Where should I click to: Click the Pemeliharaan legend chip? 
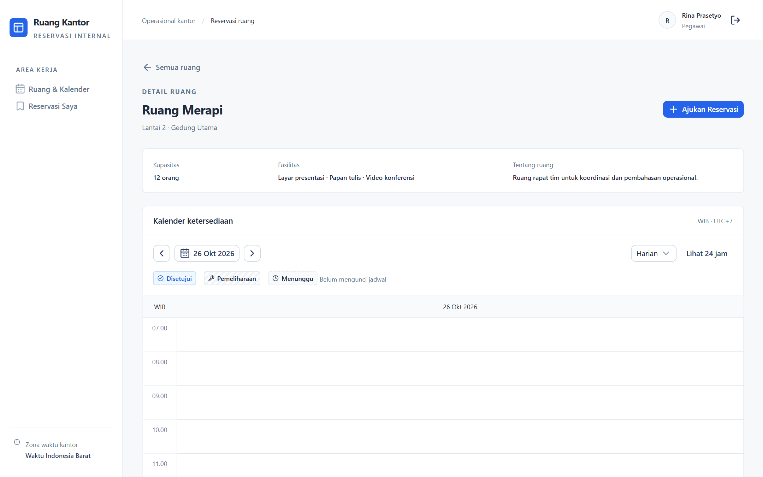[232, 278]
